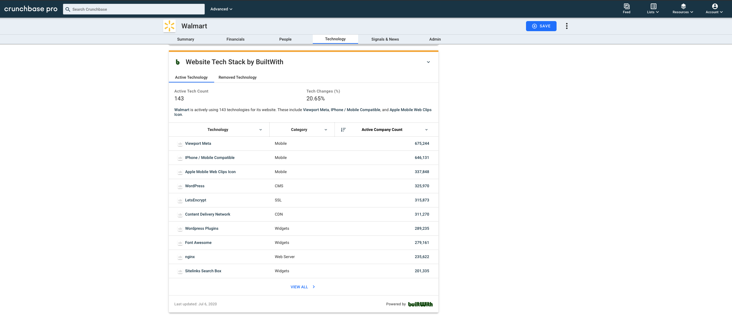Open the three-dot more options menu
732x316 pixels.
(x=567, y=26)
